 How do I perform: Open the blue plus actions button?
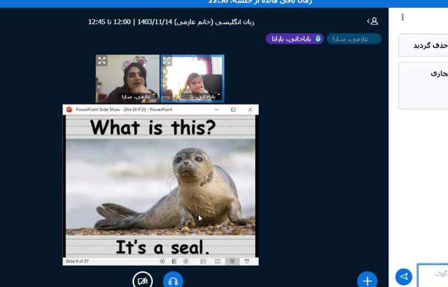click(x=367, y=280)
